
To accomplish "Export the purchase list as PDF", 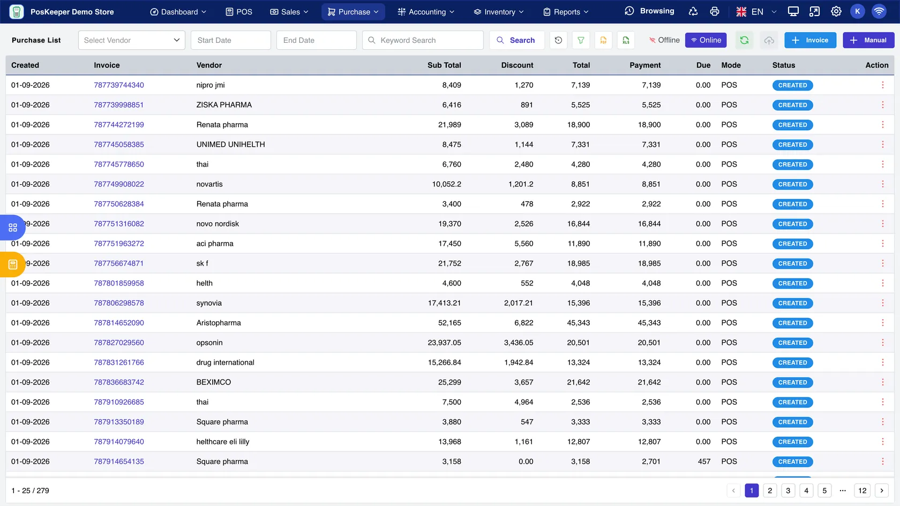I will [x=603, y=40].
